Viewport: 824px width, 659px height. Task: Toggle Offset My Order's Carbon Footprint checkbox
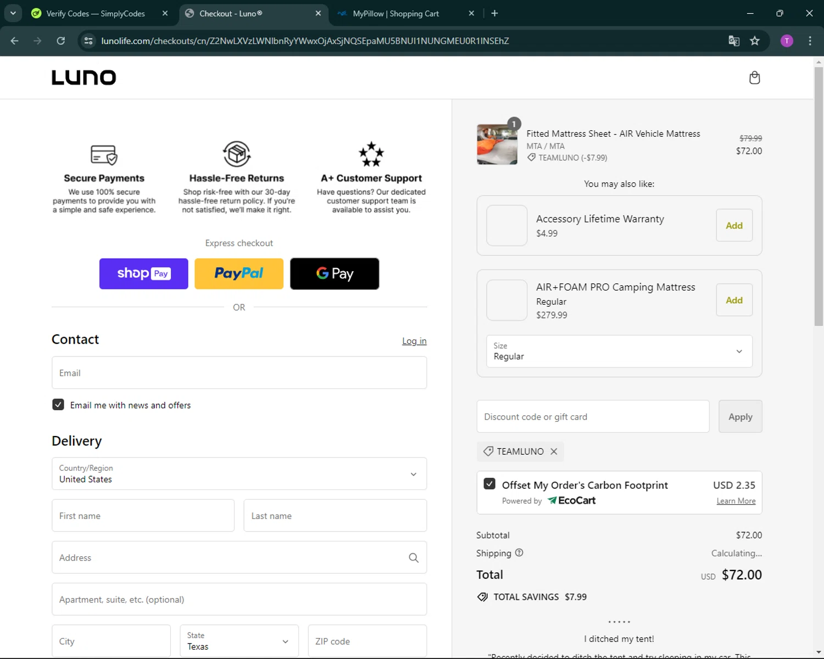pos(489,484)
